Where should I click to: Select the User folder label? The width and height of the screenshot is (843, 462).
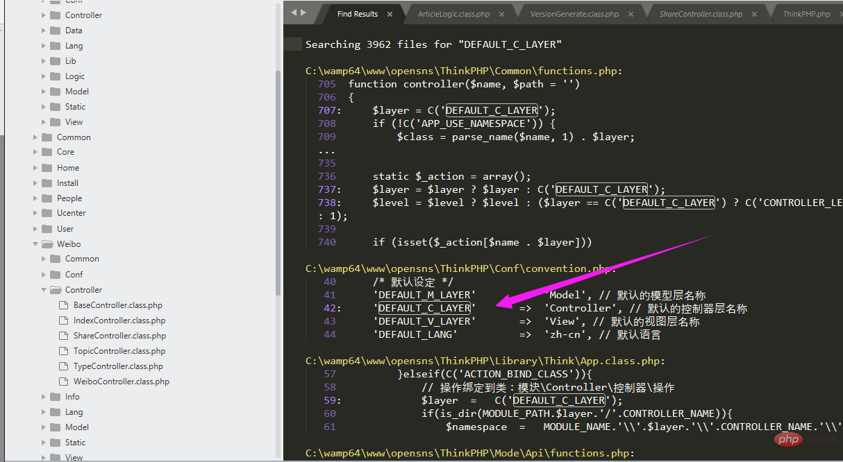(65, 229)
